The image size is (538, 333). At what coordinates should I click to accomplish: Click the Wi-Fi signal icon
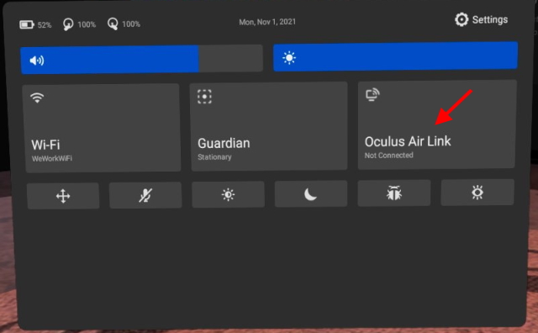click(37, 98)
